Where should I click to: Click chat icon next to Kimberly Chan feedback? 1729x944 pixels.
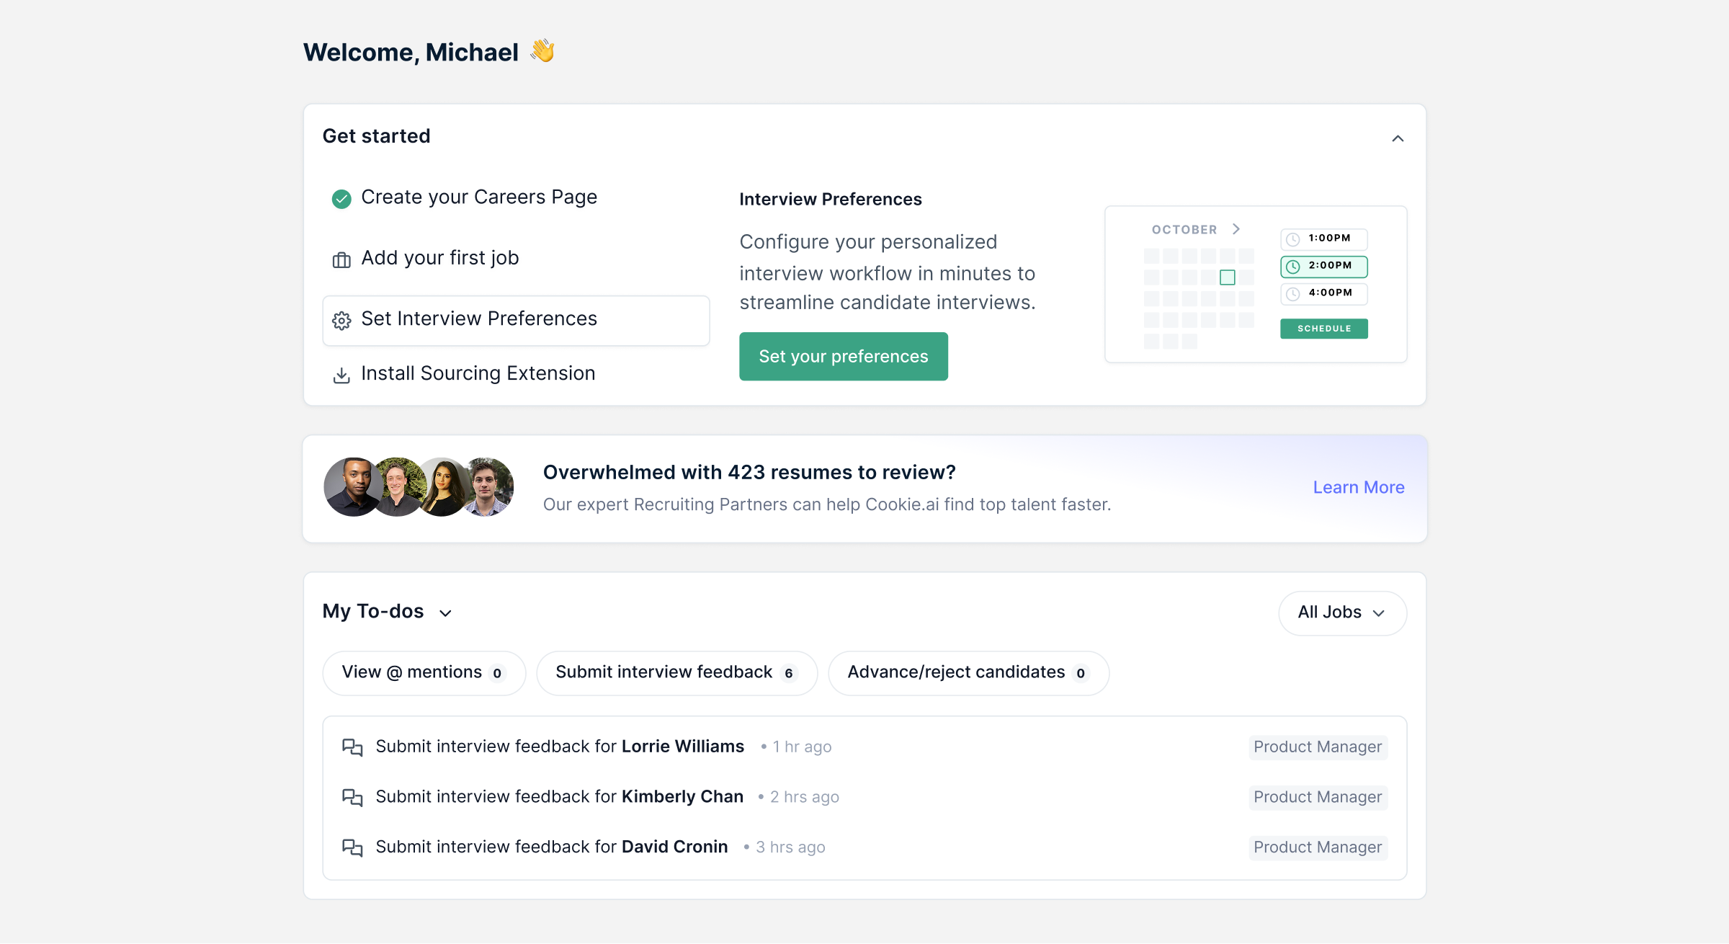click(x=352, y=797)
